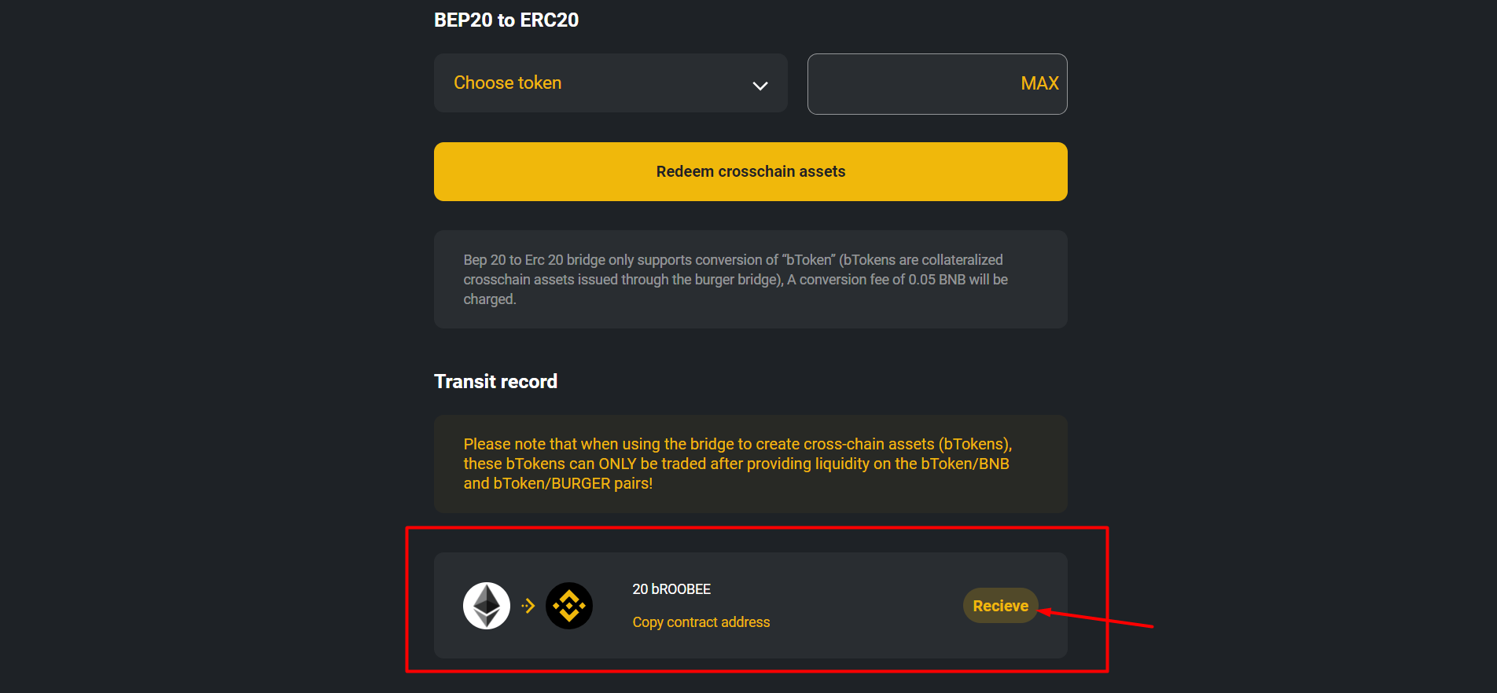Click the bToken/BURGER pairs warning line
This screenshot has width=1497, height=693.
coord(558,484)
